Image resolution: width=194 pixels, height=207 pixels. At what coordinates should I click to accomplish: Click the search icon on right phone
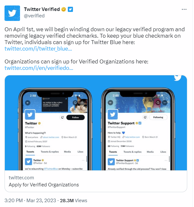coord(158,103)
